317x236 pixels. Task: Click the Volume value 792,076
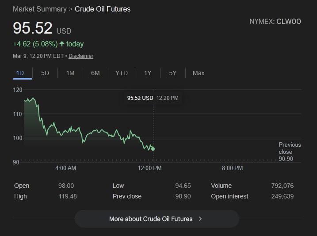coord(282,186)
